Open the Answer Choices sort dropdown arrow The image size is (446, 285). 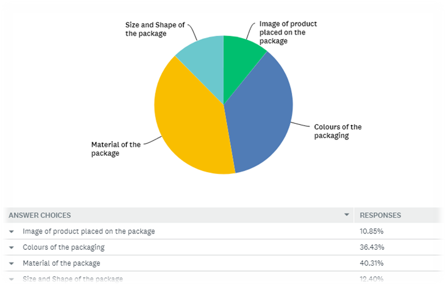pyautogui.click(x=346, y=215)
